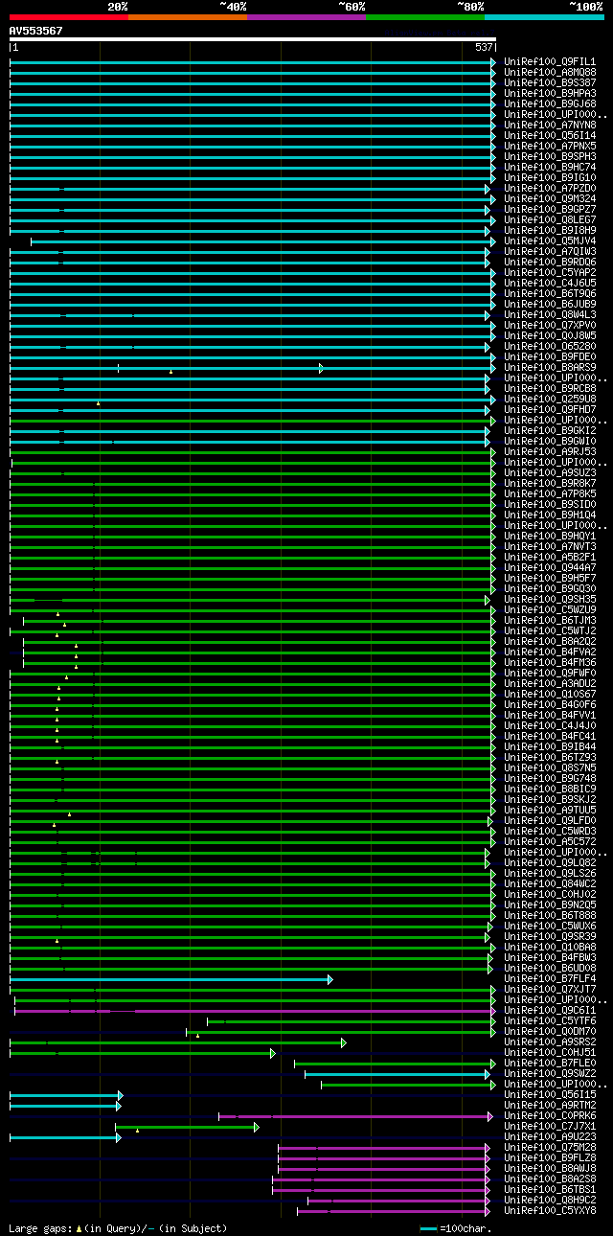Choose UniRef100_Q9FWF0 from the hit list
613x1236 pixels.
click(550, 673)
